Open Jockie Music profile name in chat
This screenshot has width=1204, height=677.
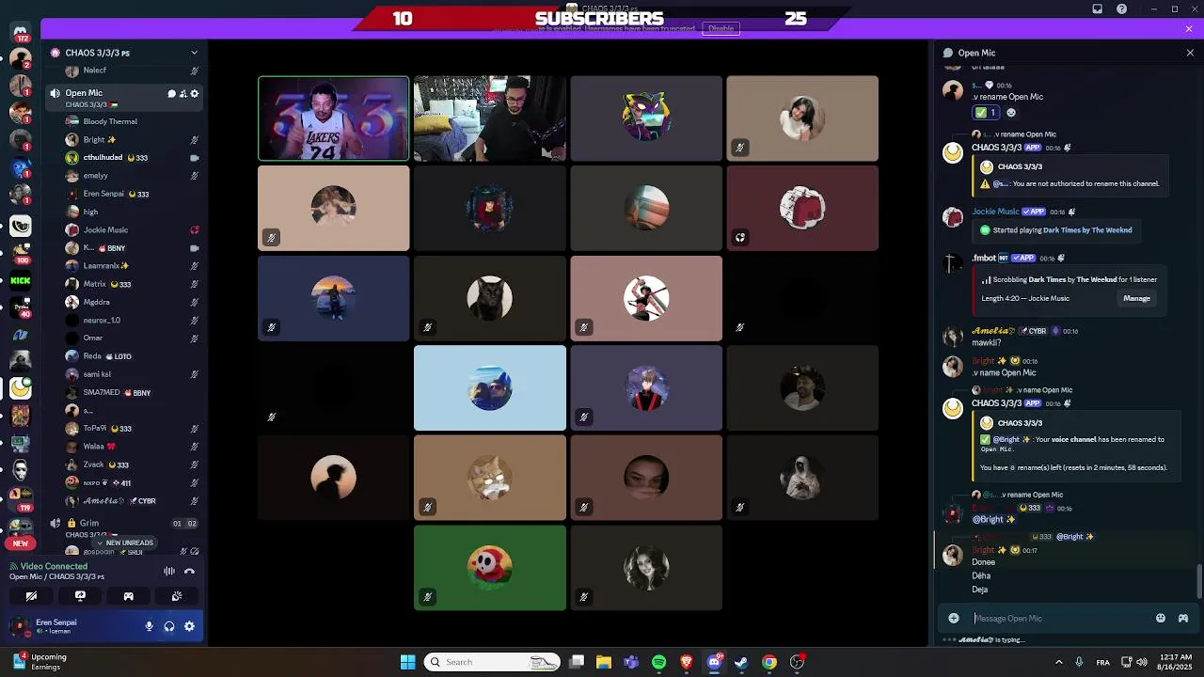tap(995, 212)
